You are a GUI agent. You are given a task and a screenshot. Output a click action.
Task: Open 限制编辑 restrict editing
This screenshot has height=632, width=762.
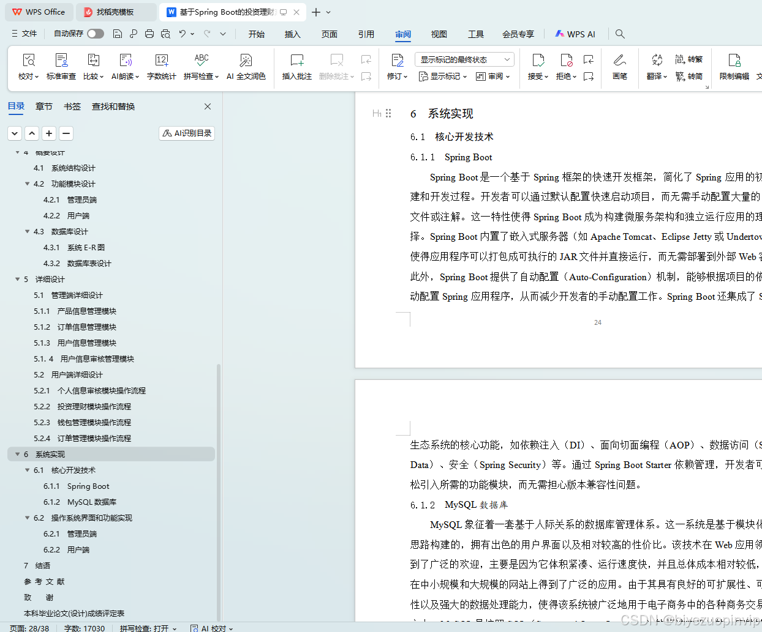point(734,67)
